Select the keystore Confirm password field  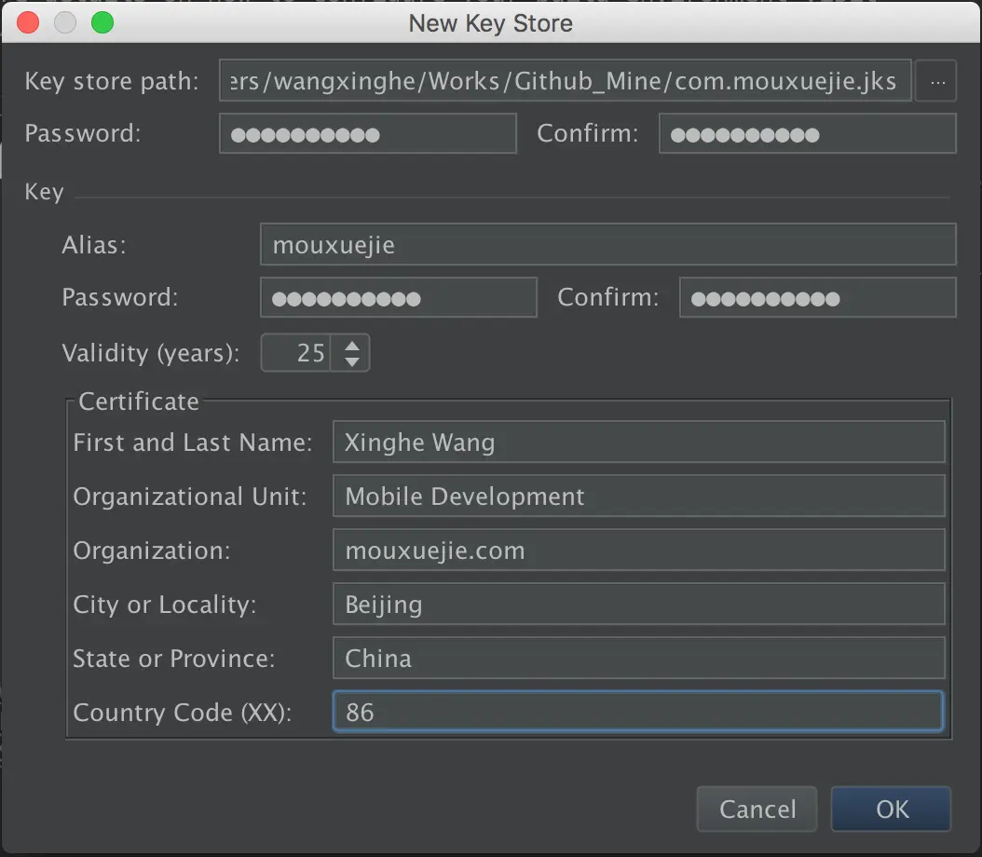[807, 133]
